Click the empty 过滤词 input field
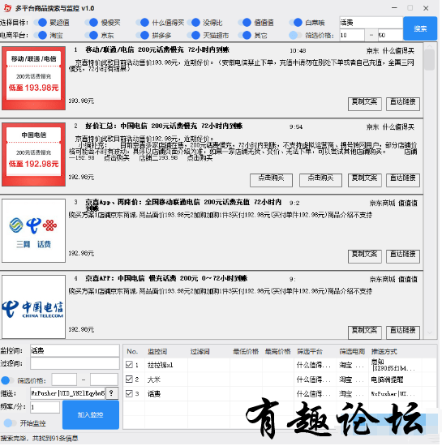This screenshot has height=446, width=442. click(75, 363)
